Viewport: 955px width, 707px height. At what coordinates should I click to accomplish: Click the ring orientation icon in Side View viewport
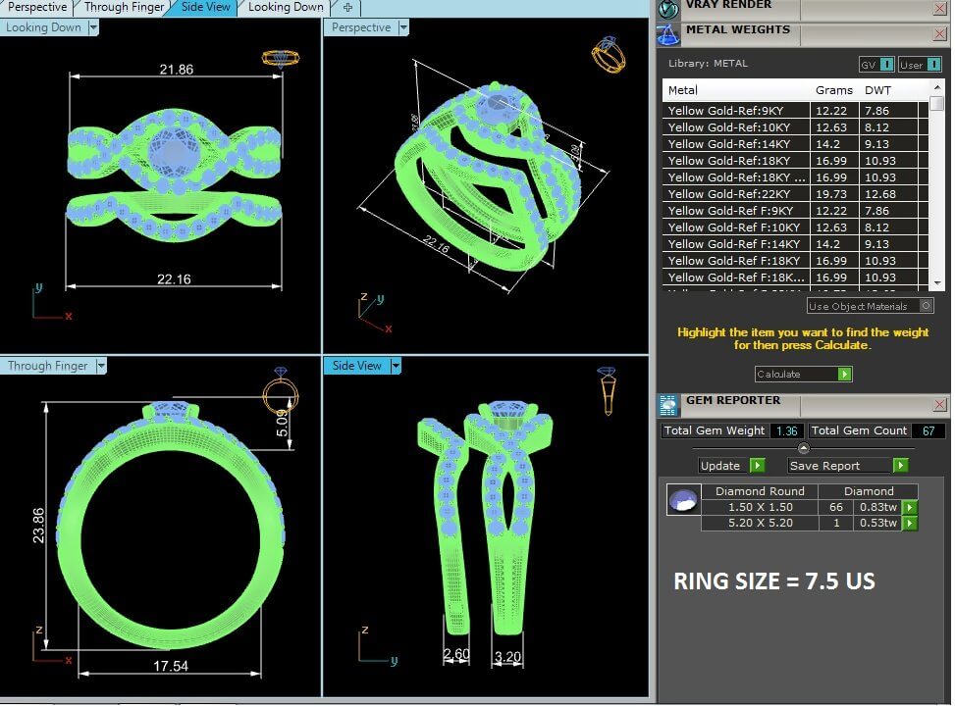pyautogui.click(x=608, y=390)
